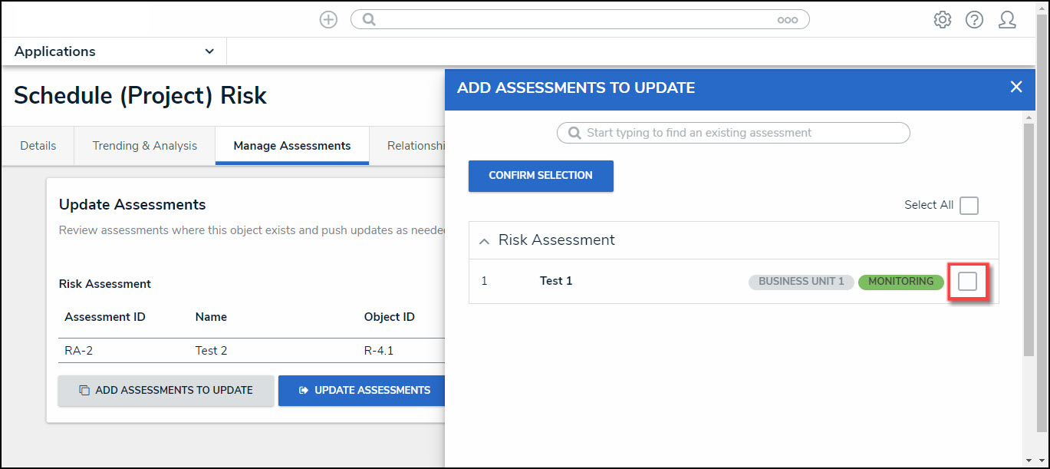Viewport: 1050px width, 469px height.
Task: Click the plus create icon
Action: click(328, 20)
